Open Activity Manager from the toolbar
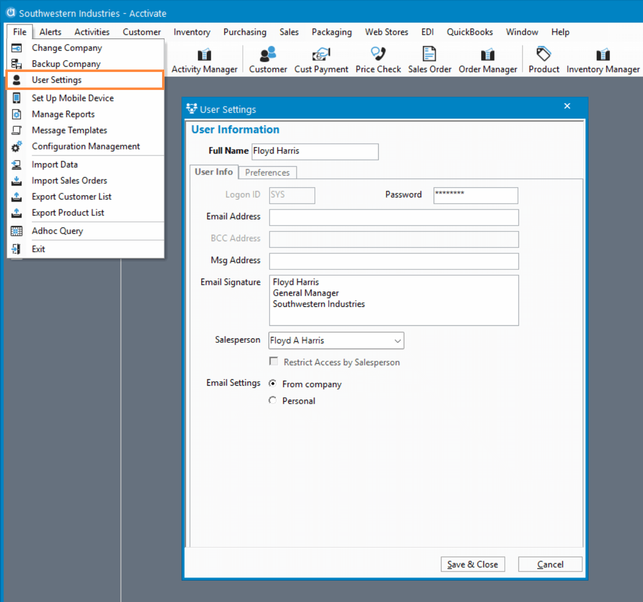 204,61
